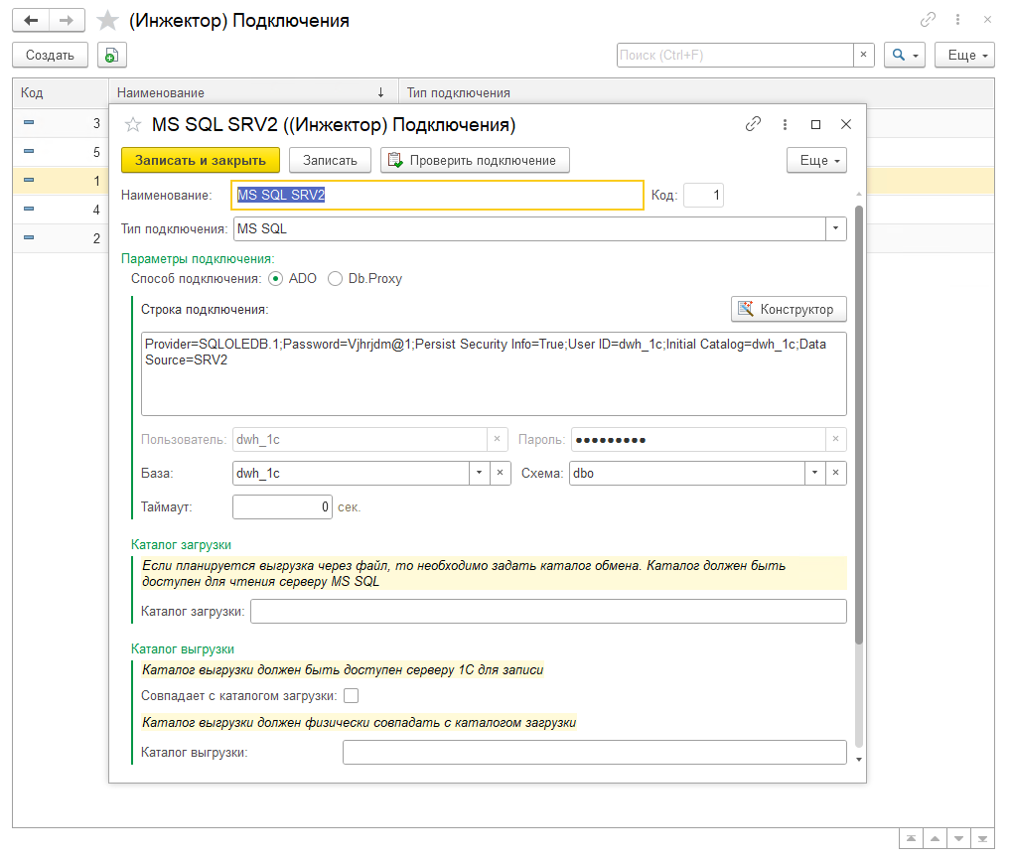Clear the search field with X
This screenshot has height=861, width=1012.
[864, 55]
